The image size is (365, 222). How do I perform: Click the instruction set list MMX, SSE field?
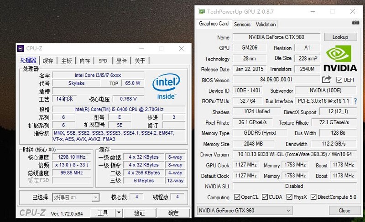(119, 136)
